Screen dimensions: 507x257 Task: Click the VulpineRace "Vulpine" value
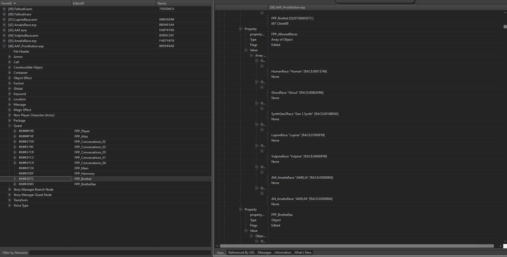tap(299, 156)
